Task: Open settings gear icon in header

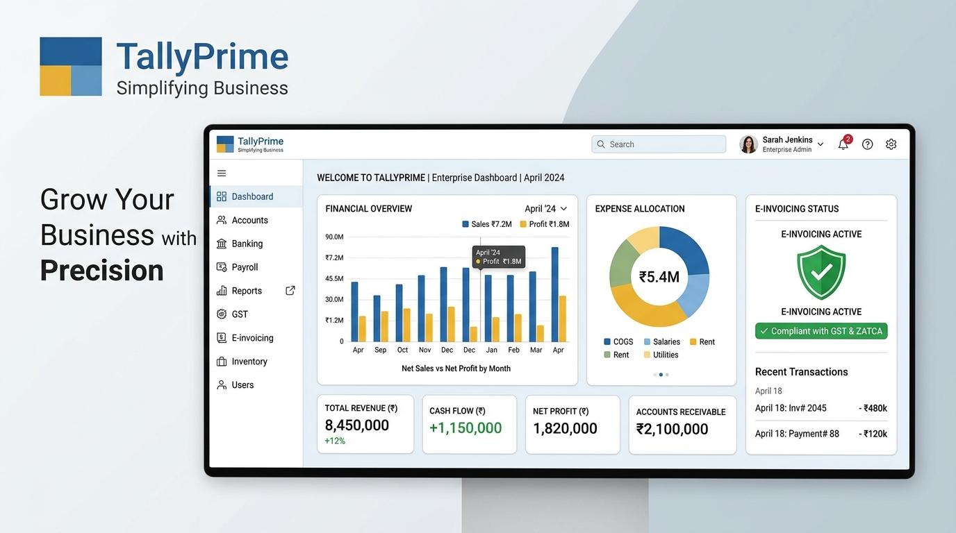Action: (891, 144)
